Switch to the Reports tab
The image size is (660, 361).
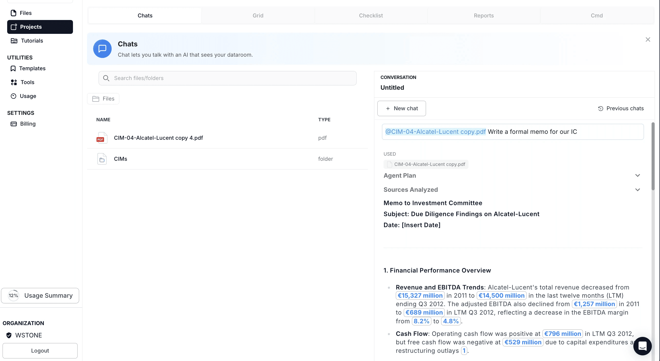[x=484, y=16]
